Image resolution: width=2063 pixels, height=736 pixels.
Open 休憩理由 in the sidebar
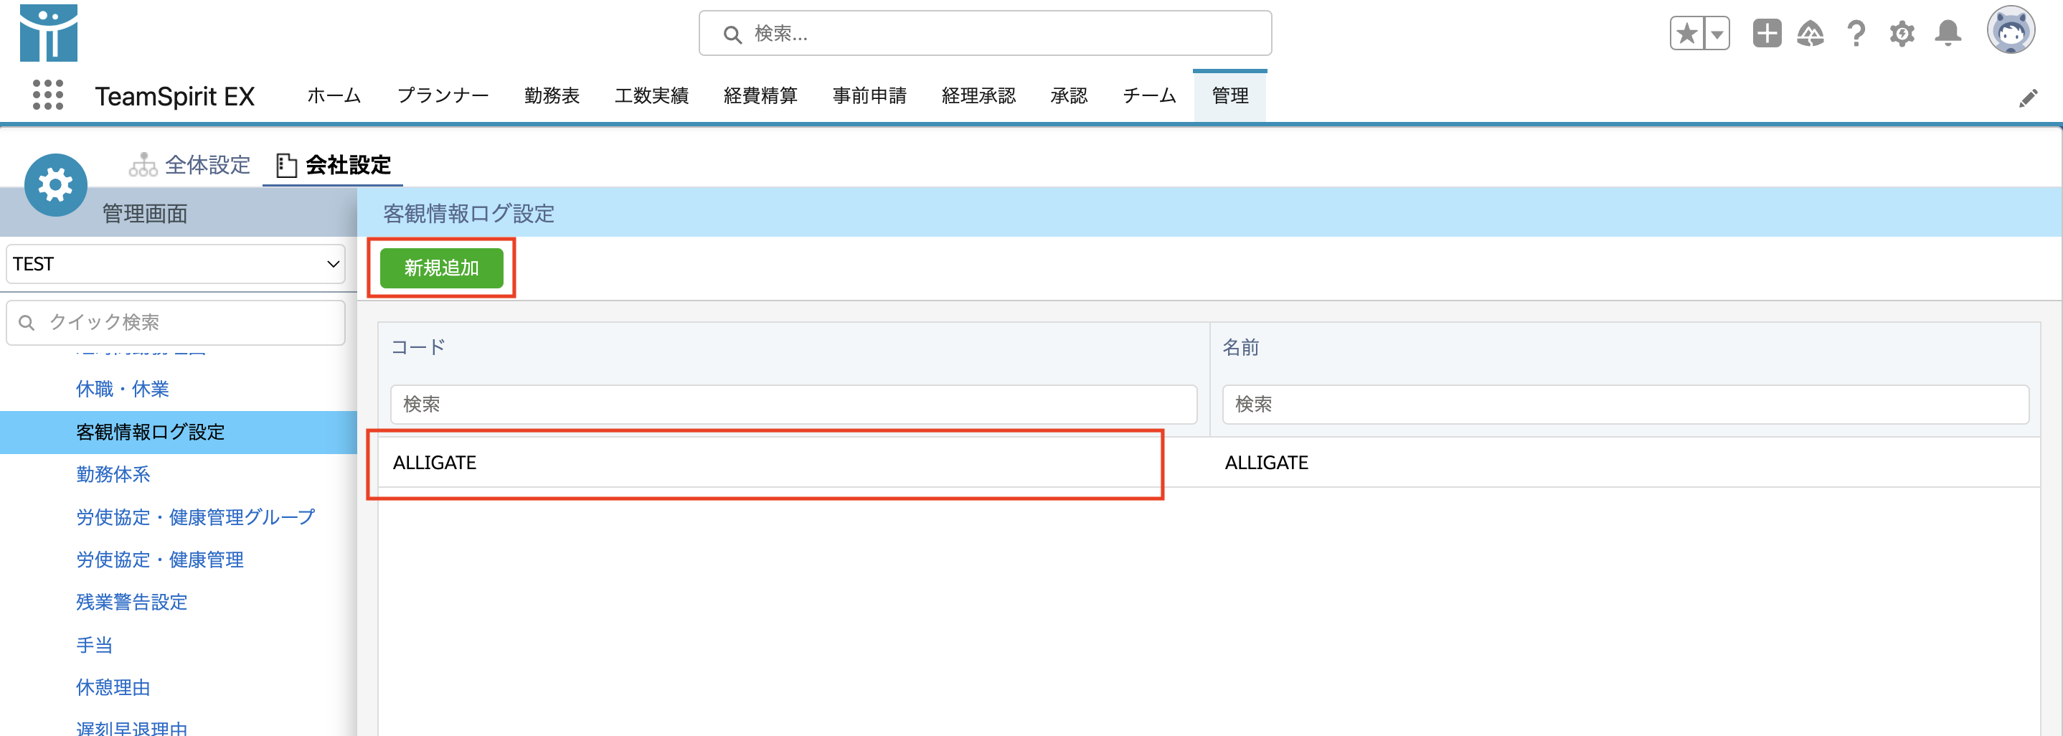pos(113,687)
